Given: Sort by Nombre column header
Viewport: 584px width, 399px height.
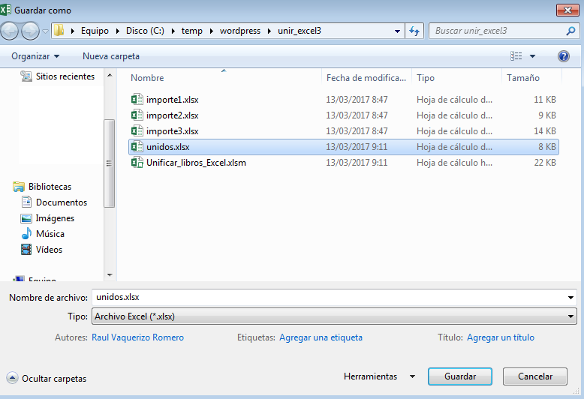Looking at the screenshot, I should [x=147, y=78].
